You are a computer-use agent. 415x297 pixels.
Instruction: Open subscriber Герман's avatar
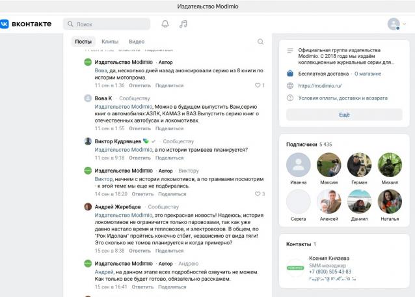click(359, 165)
